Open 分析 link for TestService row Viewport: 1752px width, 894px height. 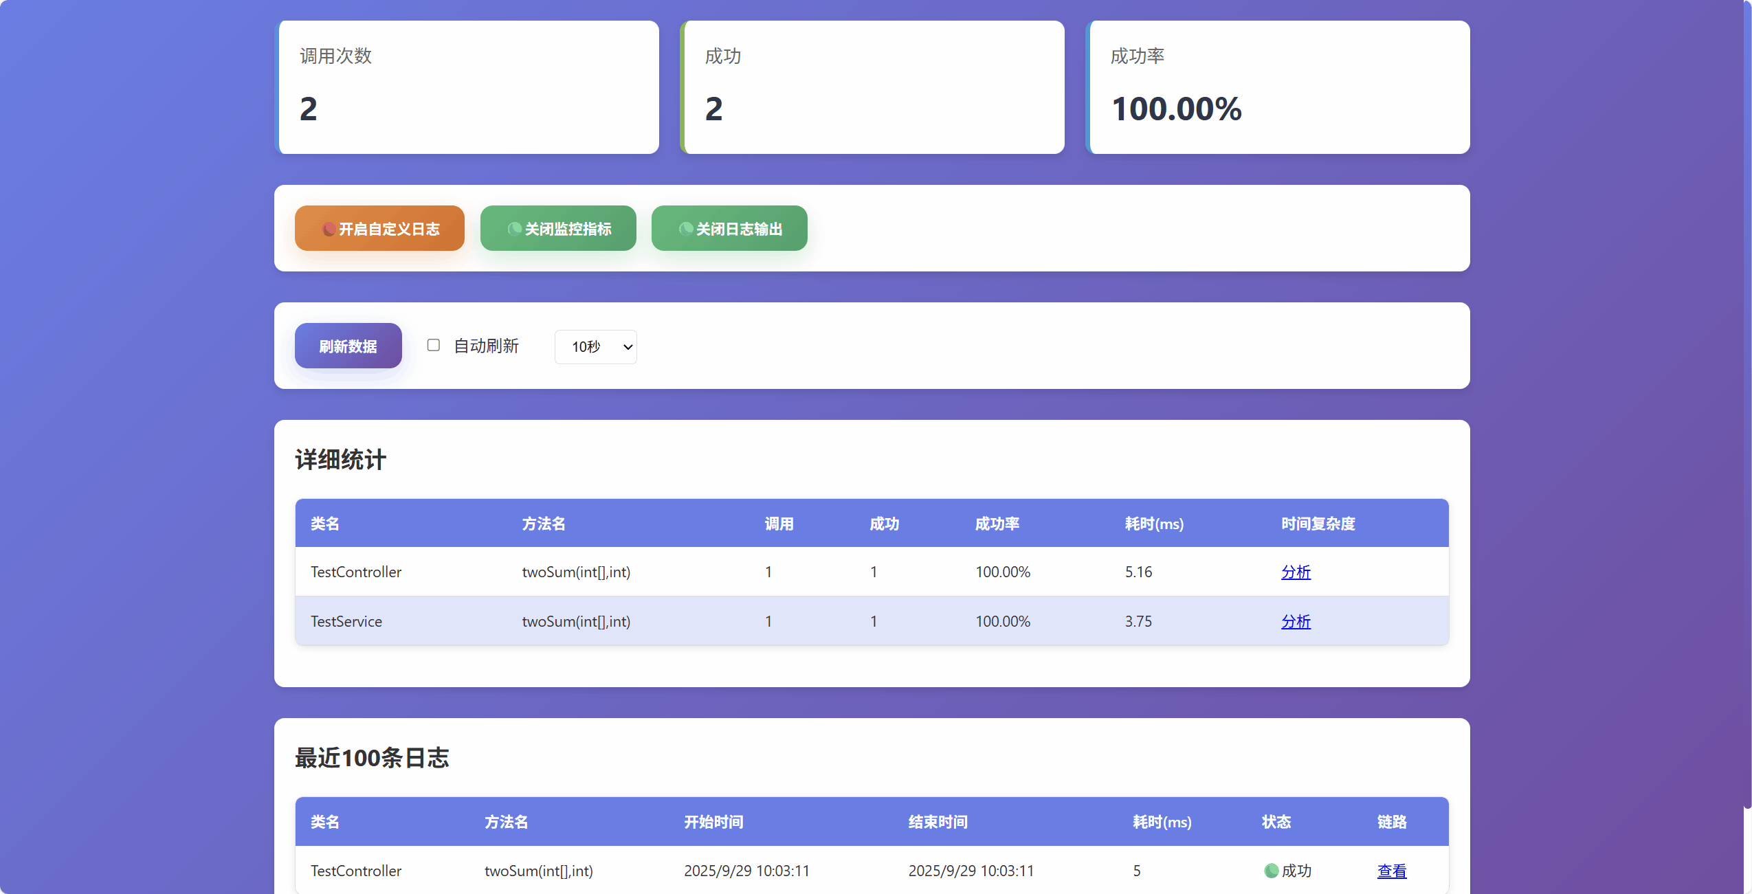[x=1296, y=621]
